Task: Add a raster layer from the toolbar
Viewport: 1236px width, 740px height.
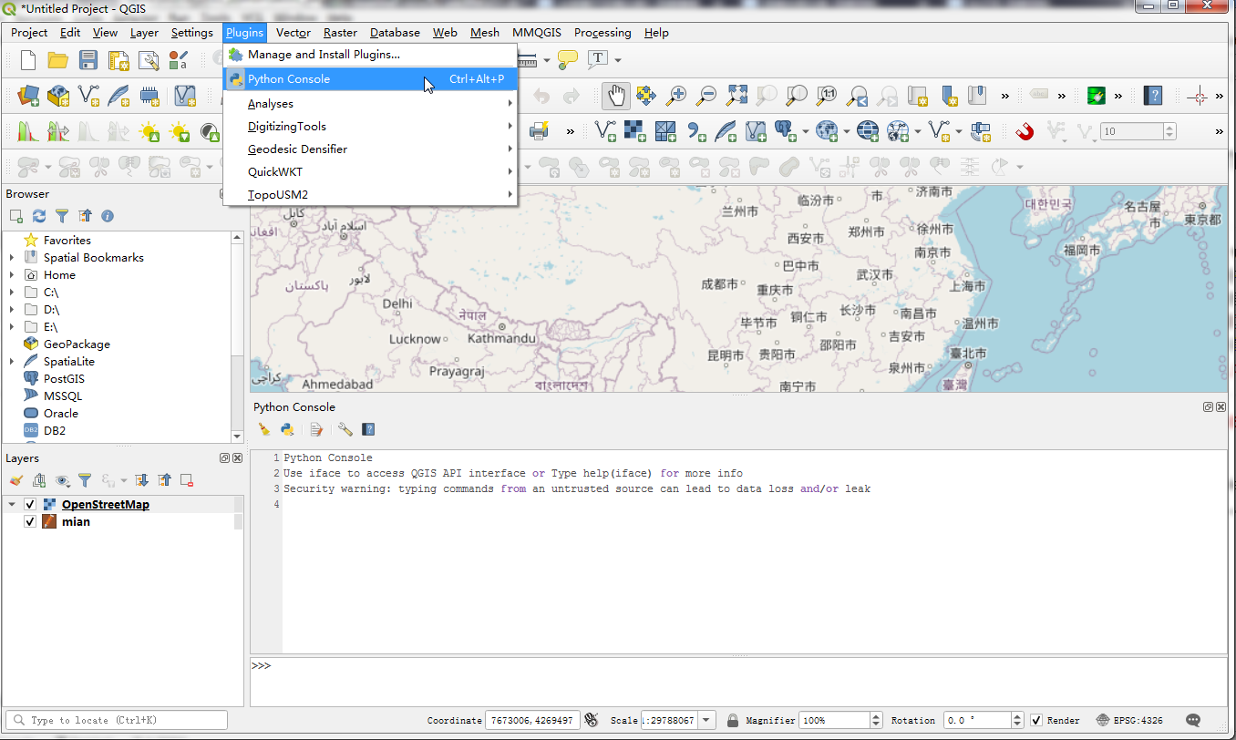Action: click(x=635, y=131)
